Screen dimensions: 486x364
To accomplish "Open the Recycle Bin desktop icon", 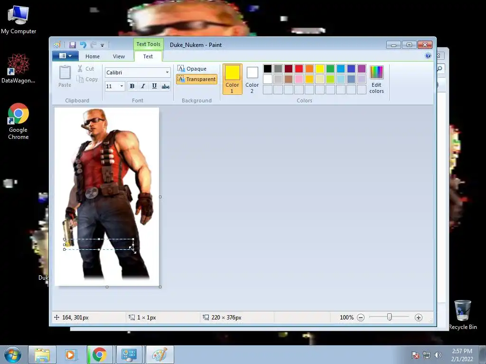I will click(x=463, y=315).
